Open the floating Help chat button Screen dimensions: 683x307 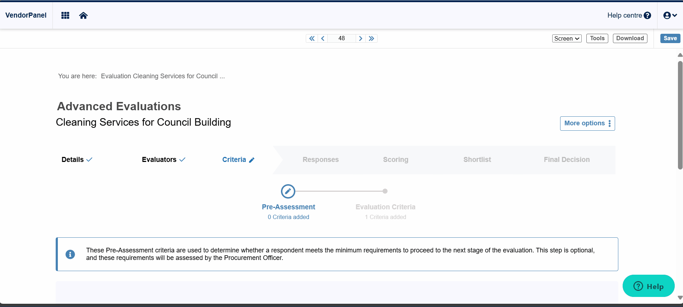(649, 286)
